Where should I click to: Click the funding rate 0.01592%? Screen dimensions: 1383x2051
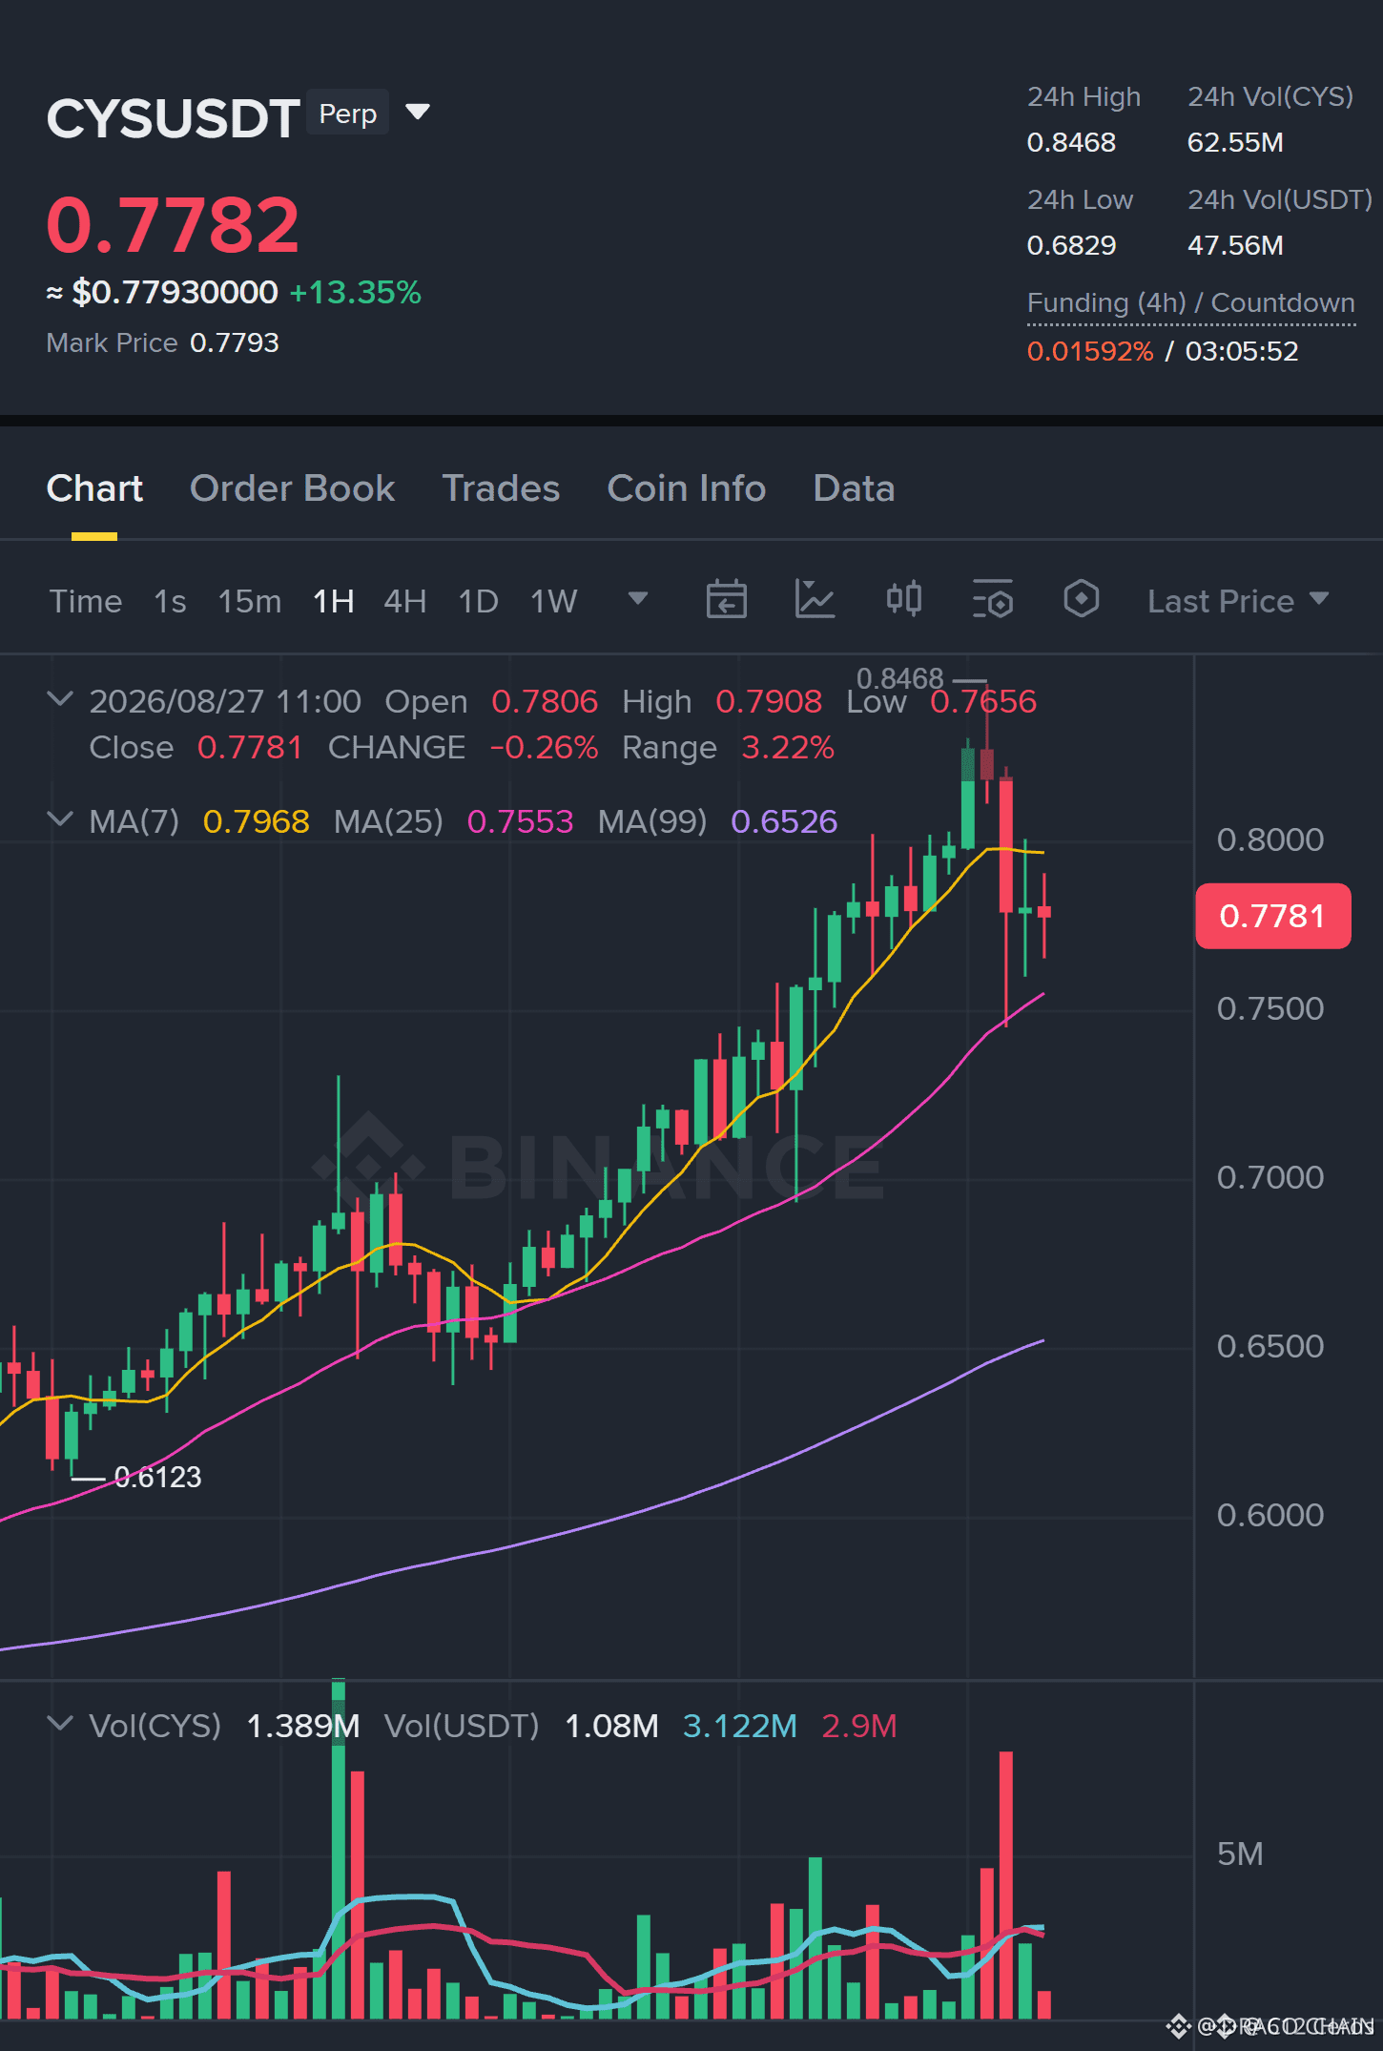pyautogui.click(x=1090, y=351)
